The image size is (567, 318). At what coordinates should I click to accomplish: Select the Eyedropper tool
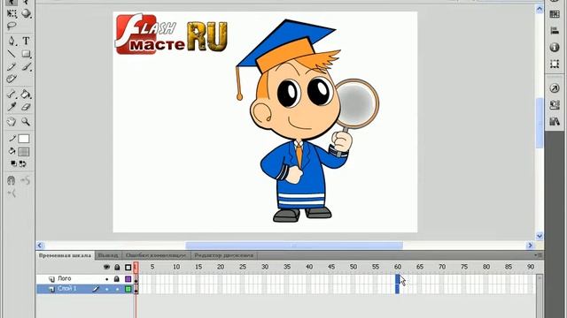pos(12,107)
